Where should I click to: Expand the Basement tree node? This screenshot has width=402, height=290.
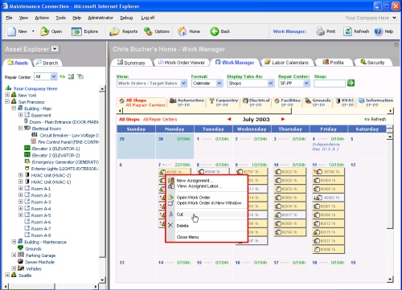coord(20,115)
